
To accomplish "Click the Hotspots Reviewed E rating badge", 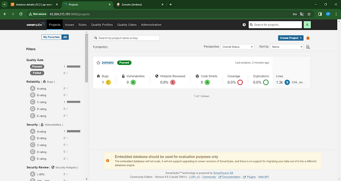I will (173, 82).
